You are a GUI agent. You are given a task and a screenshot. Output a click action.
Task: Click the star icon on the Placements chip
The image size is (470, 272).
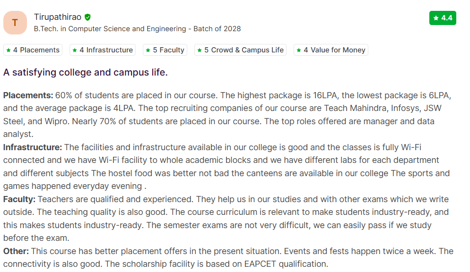click(9, 50)
